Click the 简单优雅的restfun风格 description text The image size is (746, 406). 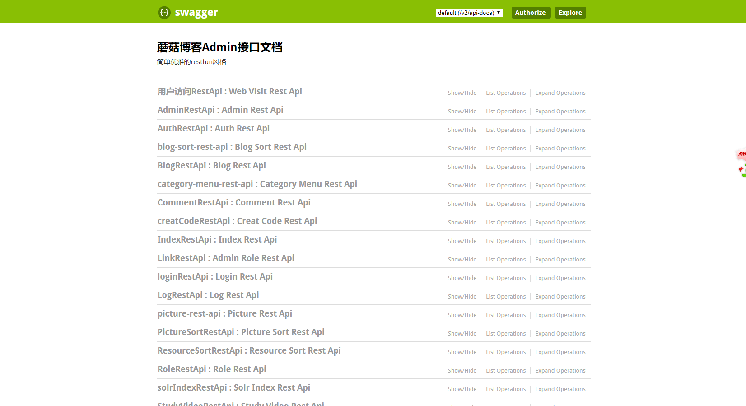click(191, 62)
